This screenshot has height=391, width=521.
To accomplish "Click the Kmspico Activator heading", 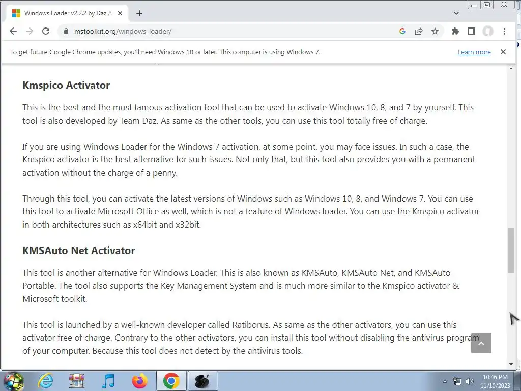I will (66, 85).
